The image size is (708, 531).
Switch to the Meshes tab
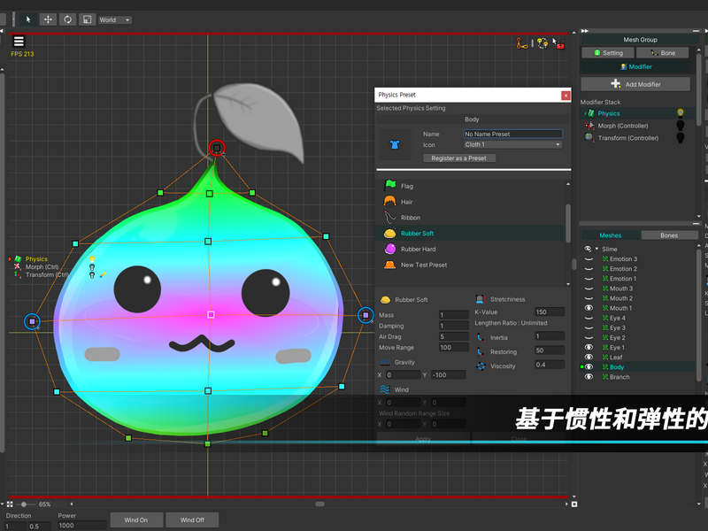(610, 235)
